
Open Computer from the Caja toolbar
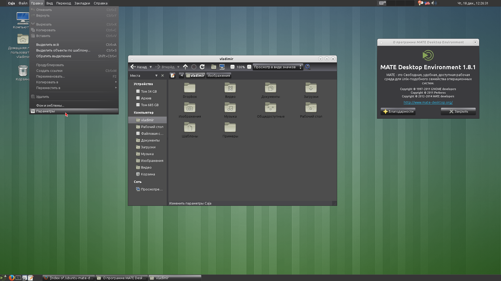[x=222, y=67]
